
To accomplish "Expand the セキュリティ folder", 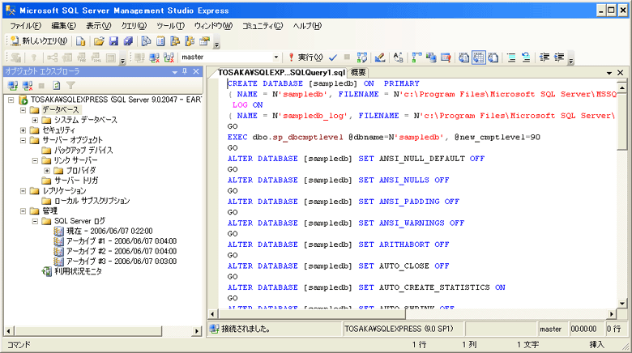I will [x=23, y=130].
